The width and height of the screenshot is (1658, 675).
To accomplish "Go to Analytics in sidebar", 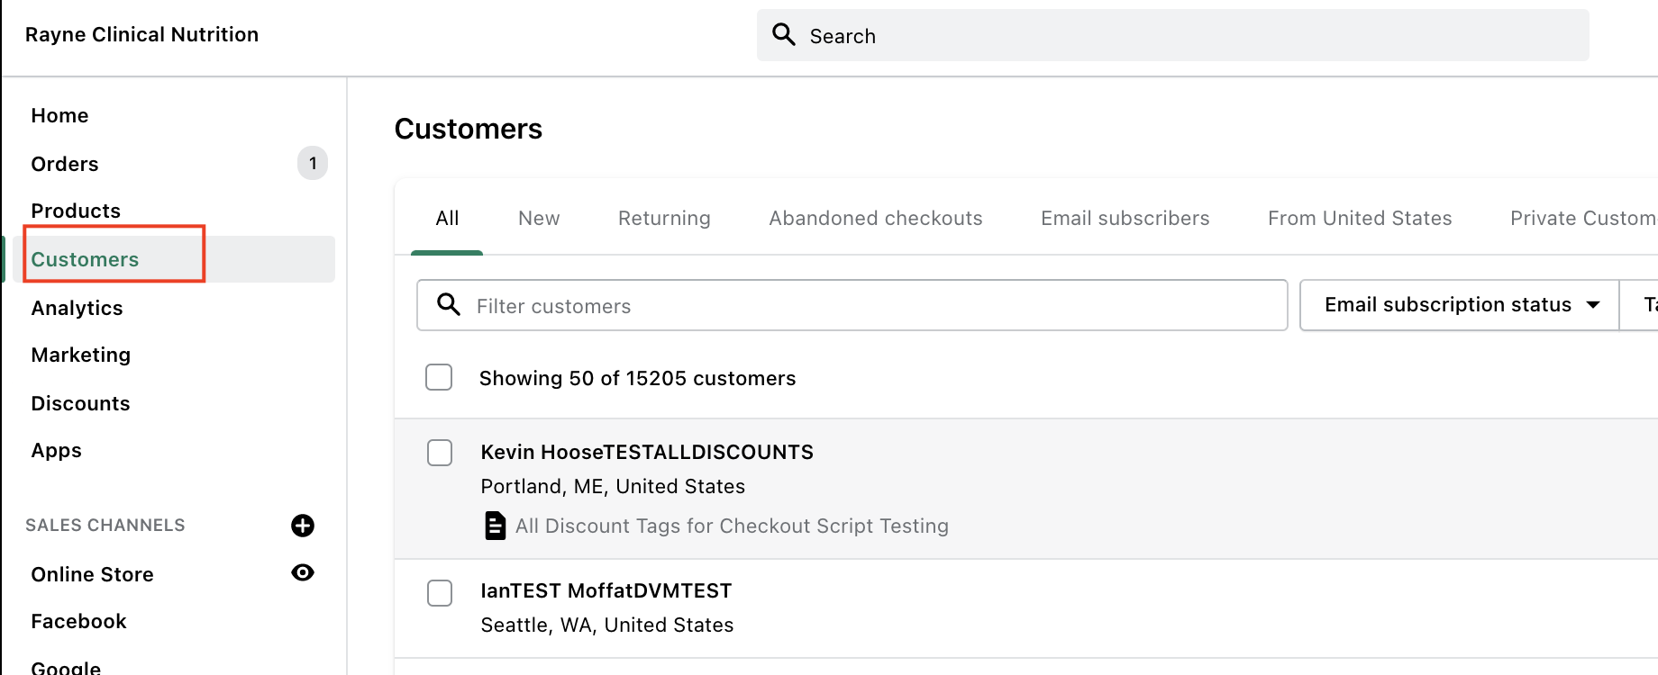I will (77, 308).
